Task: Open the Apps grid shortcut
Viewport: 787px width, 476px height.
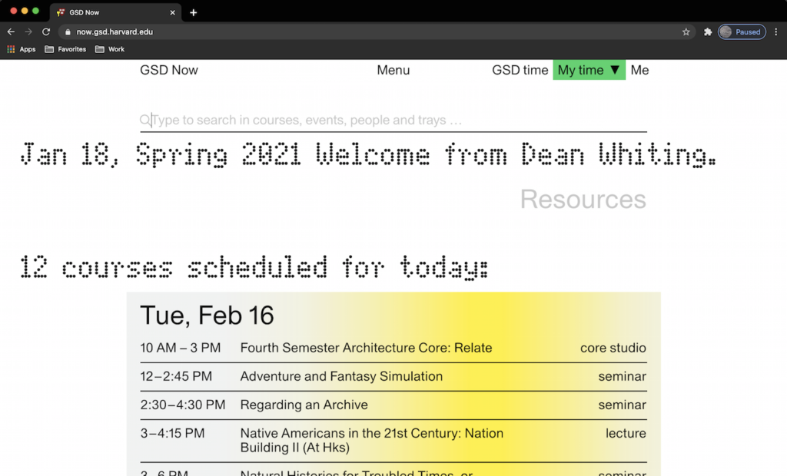Action: 21,49
